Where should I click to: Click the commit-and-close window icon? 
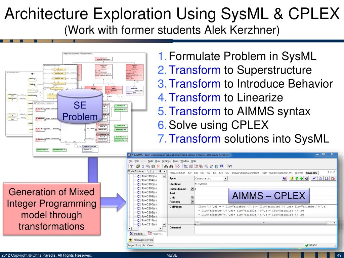point(327,178)
